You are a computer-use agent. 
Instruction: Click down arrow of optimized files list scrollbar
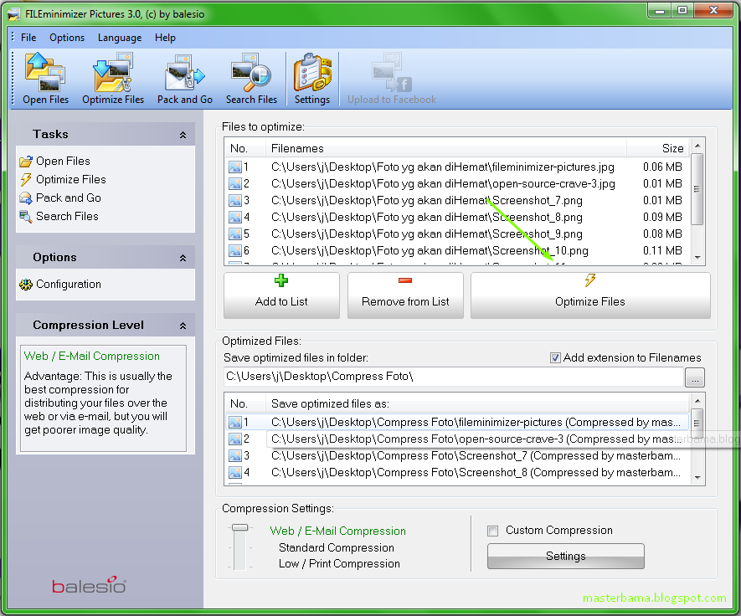pyautogui.click(x=698, y=478)
